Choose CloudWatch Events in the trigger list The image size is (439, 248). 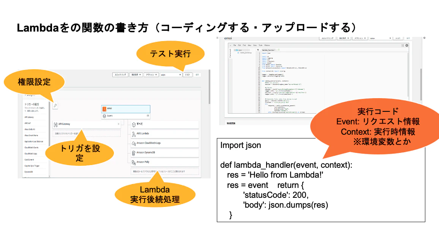(x=32, y=148)
